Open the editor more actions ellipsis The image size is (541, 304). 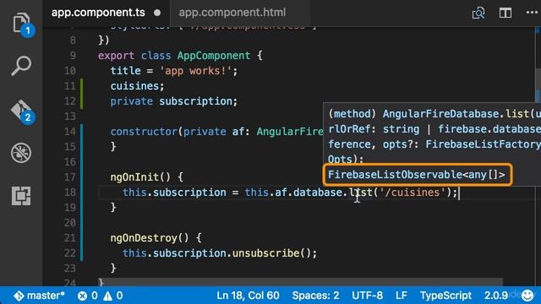(532, 13)
